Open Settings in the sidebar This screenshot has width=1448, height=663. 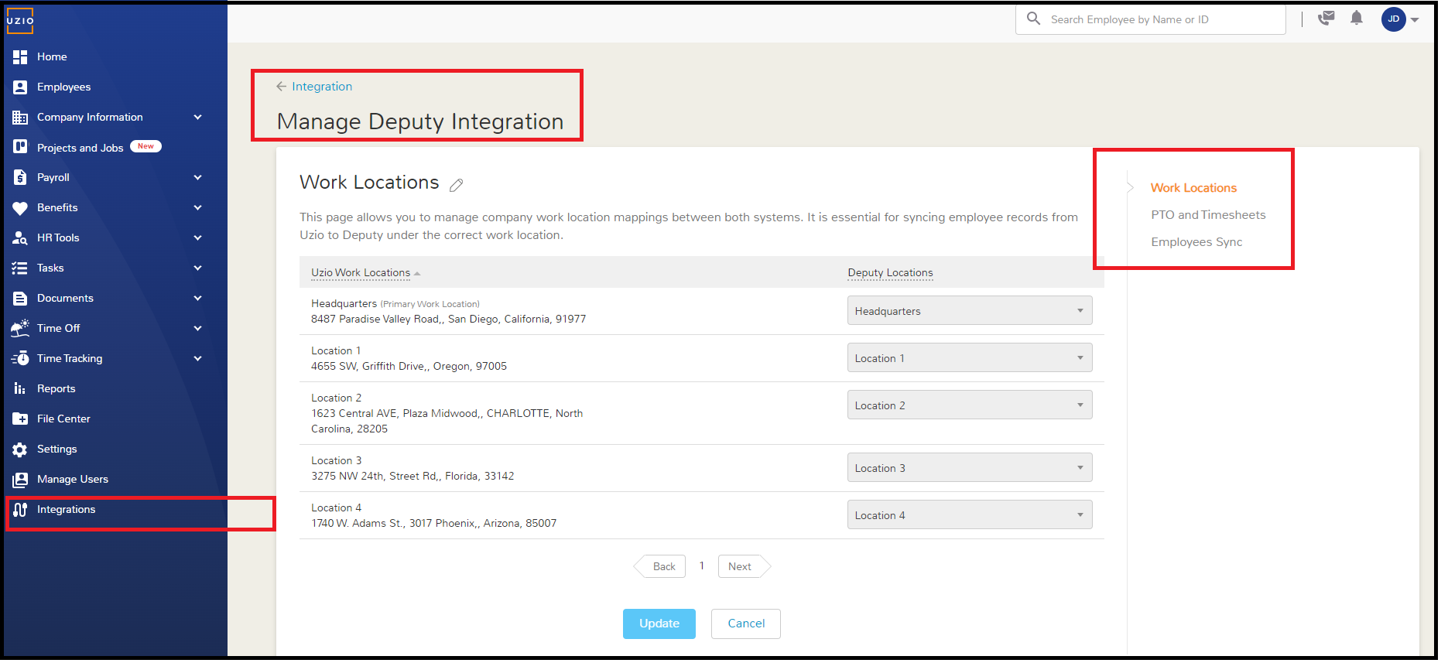pos(57,449)
